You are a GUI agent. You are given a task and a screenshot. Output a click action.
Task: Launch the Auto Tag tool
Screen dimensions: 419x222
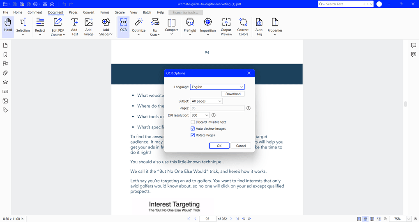click(x=259, y=27)
